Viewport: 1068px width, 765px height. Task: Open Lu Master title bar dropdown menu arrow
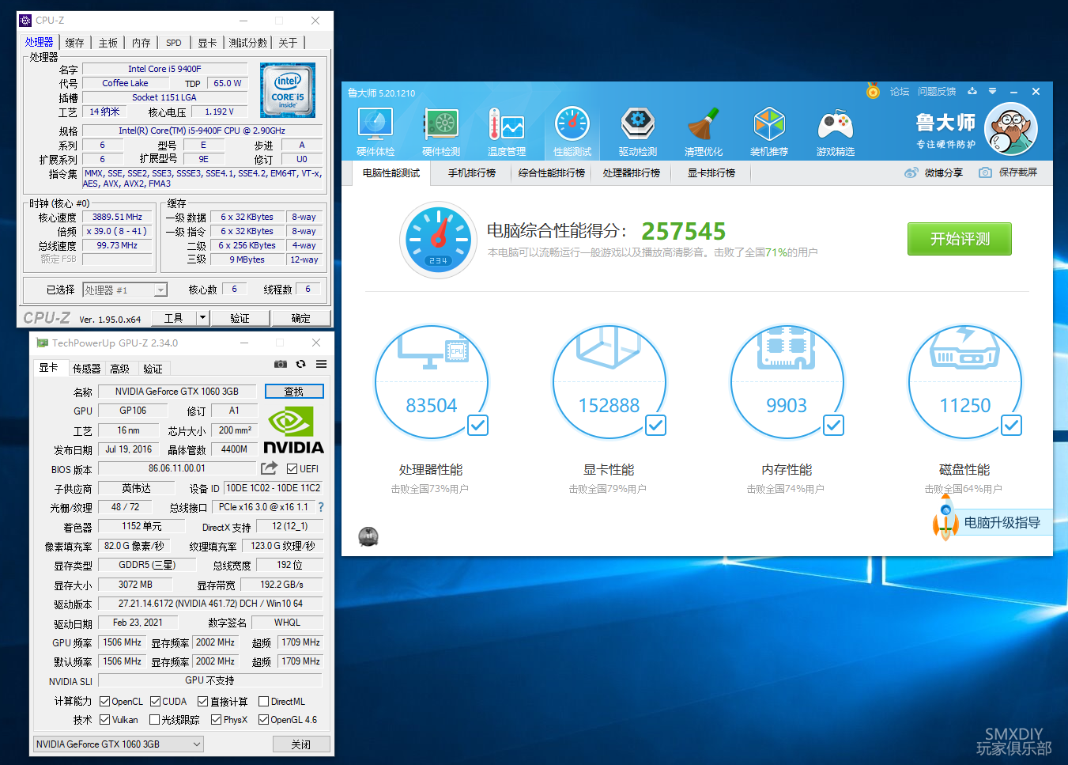point(992,91)
